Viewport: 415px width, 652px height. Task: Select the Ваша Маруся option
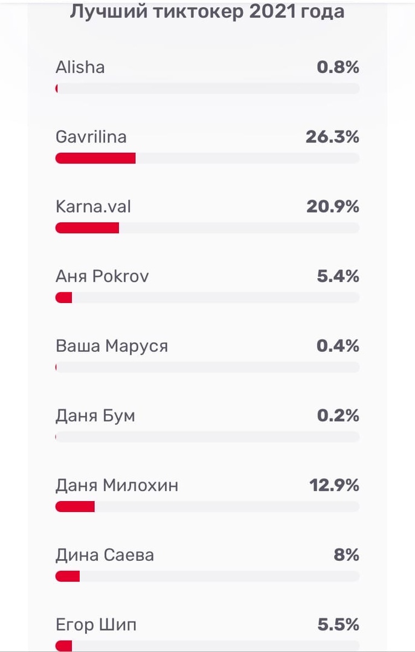point(111,346)
